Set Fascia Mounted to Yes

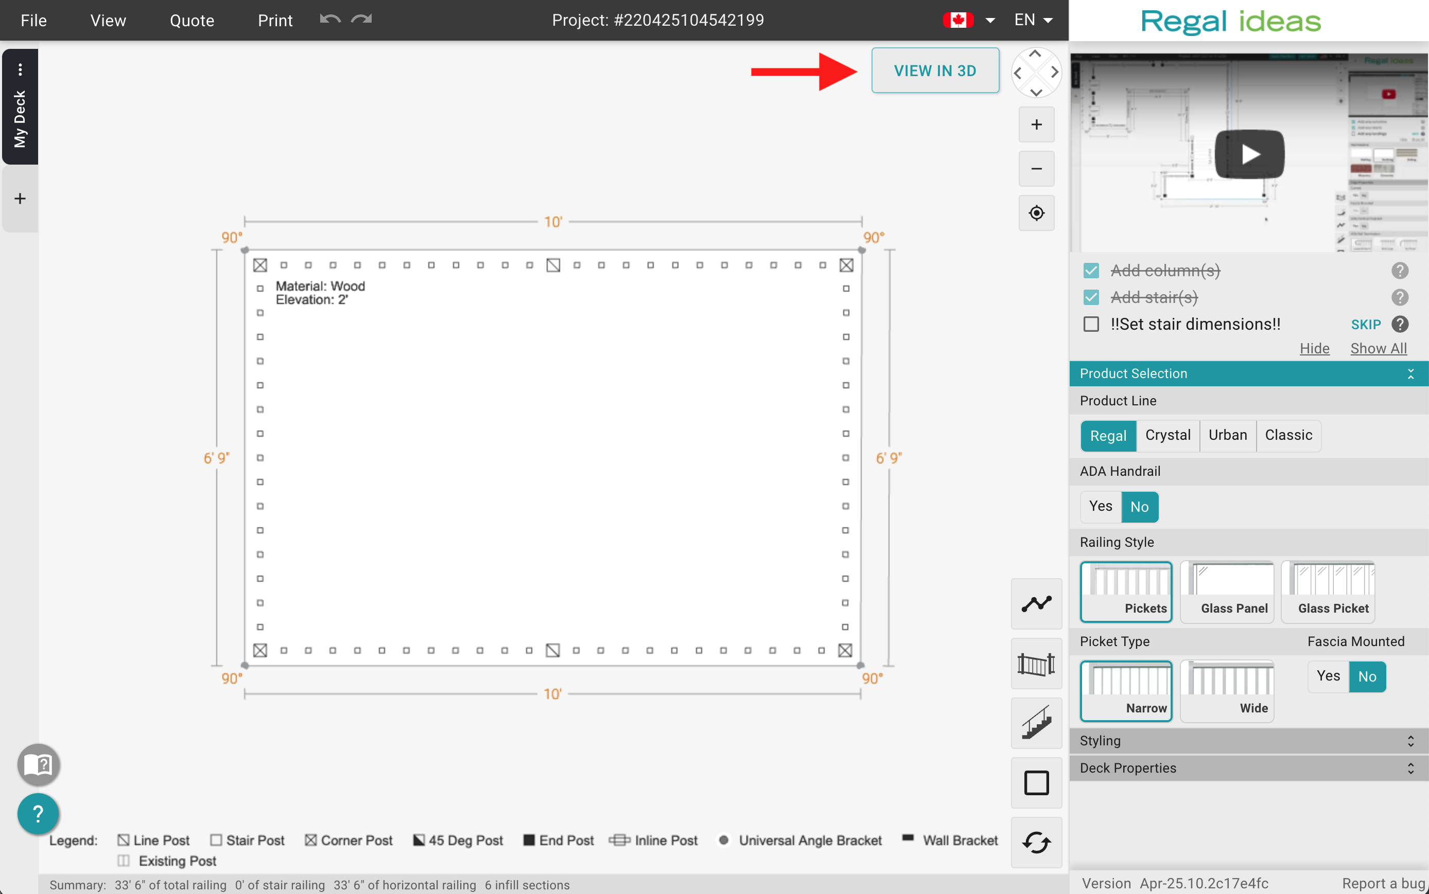[1328, 676]
